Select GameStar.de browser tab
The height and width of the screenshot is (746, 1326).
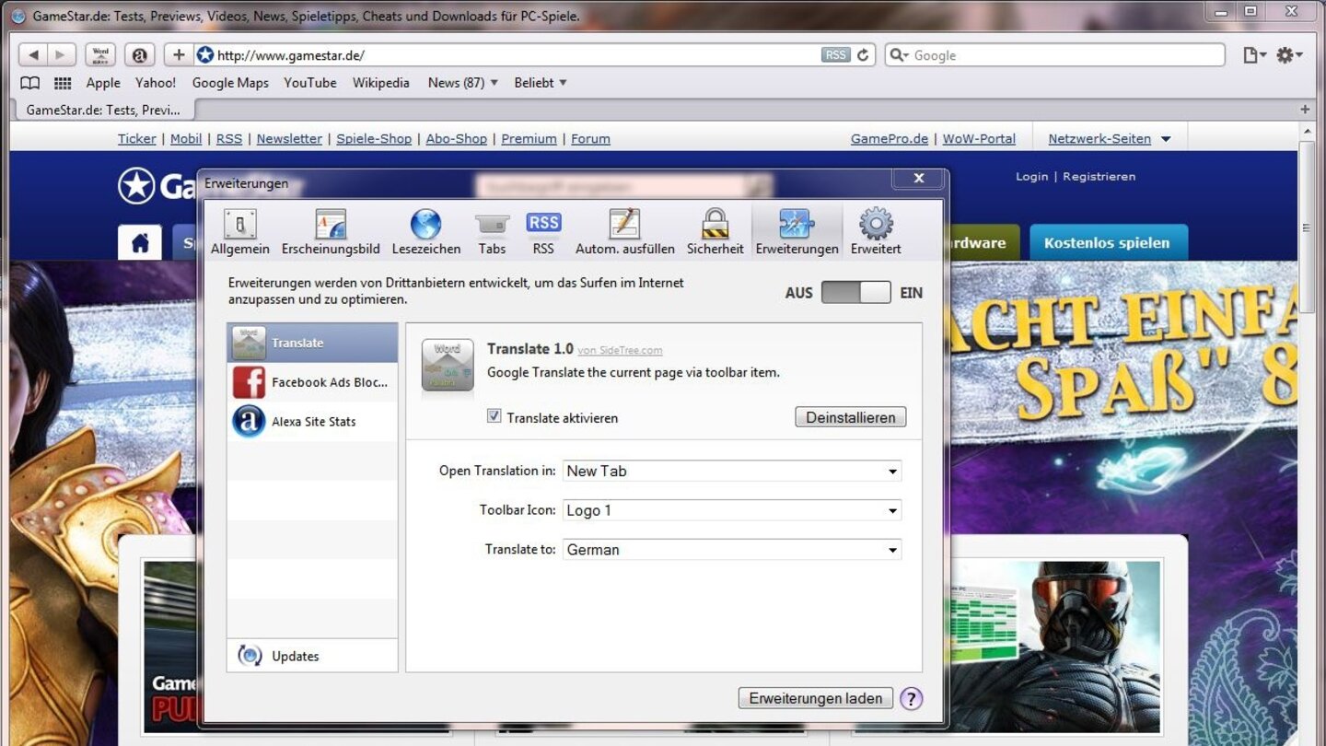tap(104, 110)
